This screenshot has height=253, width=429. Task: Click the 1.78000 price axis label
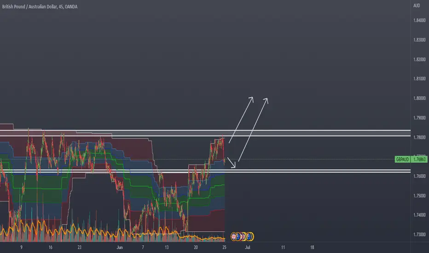tap(419, 137)
